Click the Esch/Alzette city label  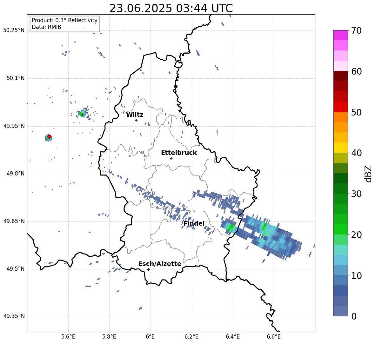(160, 264)
